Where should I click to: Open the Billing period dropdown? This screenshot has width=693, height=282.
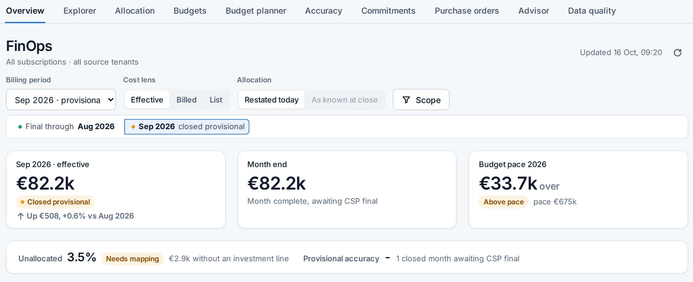[x=61, y=100]
